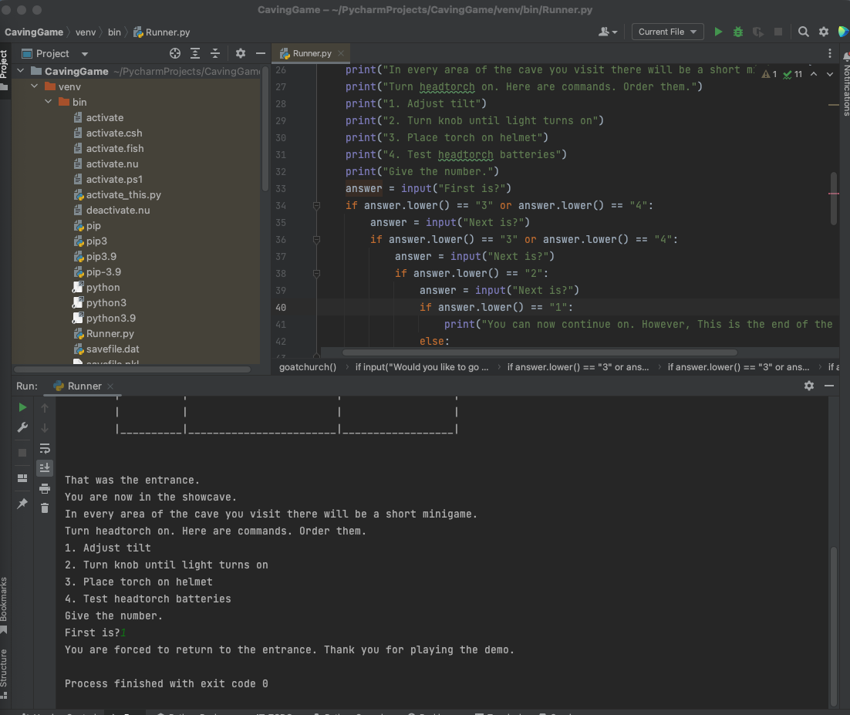Collapse the venv folder in tree
This screenshot has height=715, width=850.
pos(35,86)
